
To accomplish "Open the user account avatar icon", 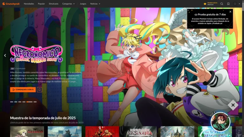I will (x=235, y=4).
